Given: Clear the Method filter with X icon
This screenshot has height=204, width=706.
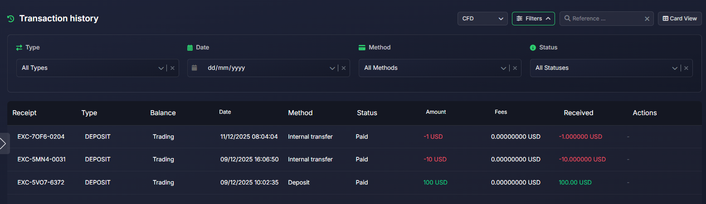Looking at the screenshot, I should click(515, 68).
